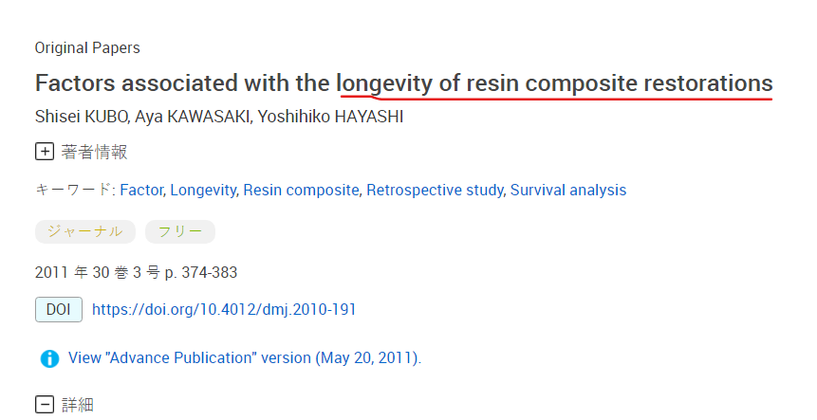Click the ジャーナル tag badge
The image size is (817, 420).
click(x=85, y=231)
